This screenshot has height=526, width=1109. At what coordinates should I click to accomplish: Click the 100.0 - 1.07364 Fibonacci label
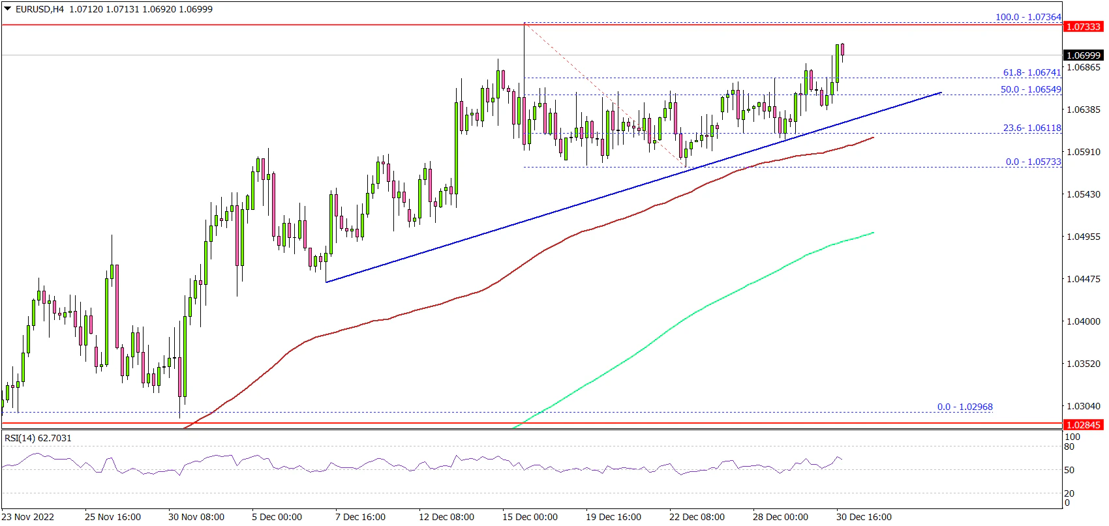pyautogui.click(x=1027, y=17)
